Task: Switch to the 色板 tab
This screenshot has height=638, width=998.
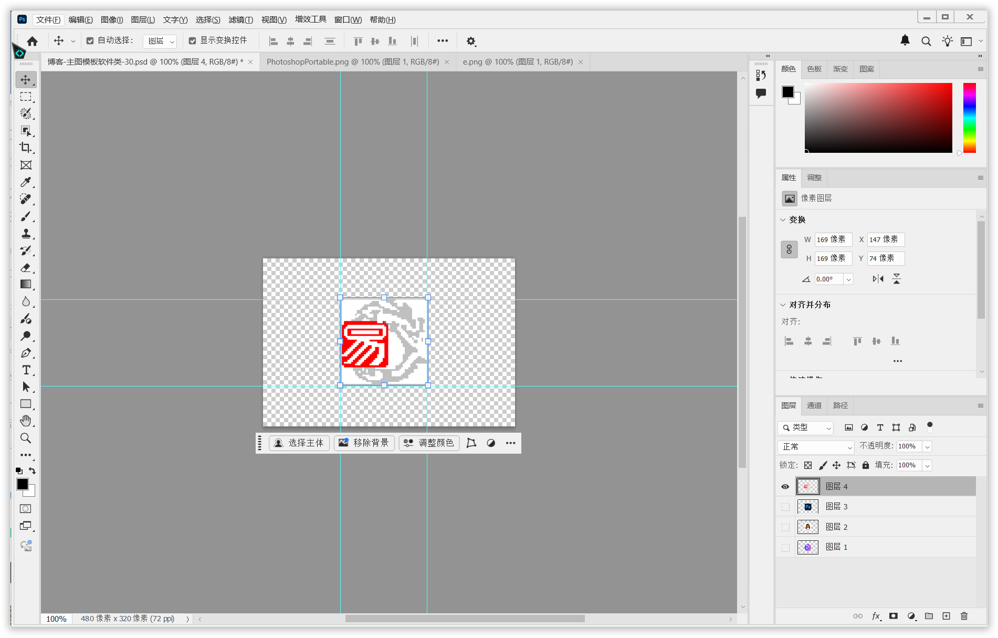Action: click(814, 69)
